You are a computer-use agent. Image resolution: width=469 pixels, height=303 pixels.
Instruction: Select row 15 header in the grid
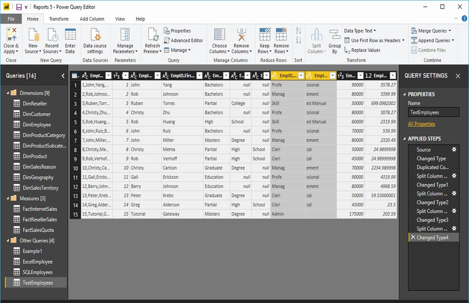(x=76, y=214)
